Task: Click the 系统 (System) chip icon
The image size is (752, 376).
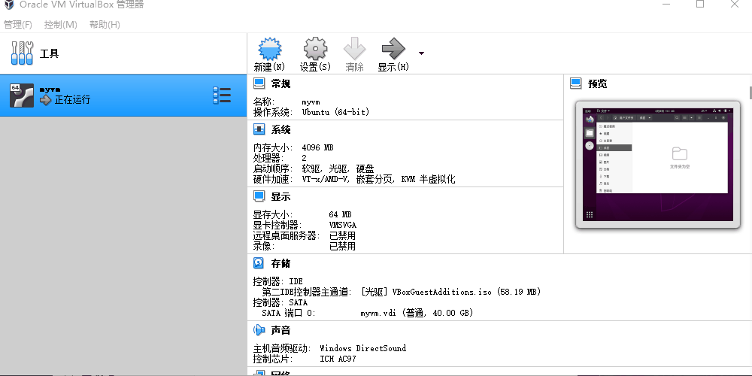Action: pos(259,130)
